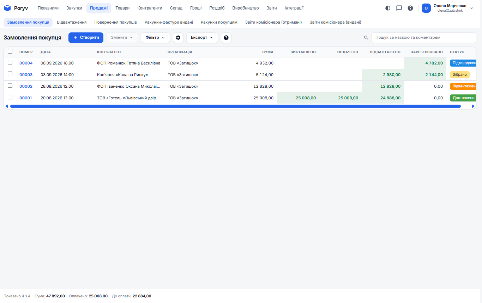482x303 pixels.
Task: Click the right arrow of horizontal scrollbar
Action: (473, 106)
